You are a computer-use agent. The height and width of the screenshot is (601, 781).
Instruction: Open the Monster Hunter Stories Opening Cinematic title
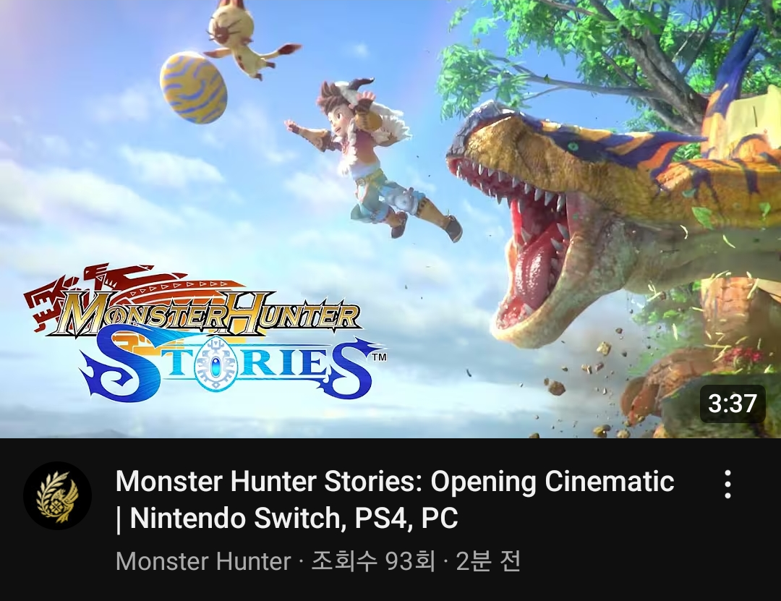[395, 482]
